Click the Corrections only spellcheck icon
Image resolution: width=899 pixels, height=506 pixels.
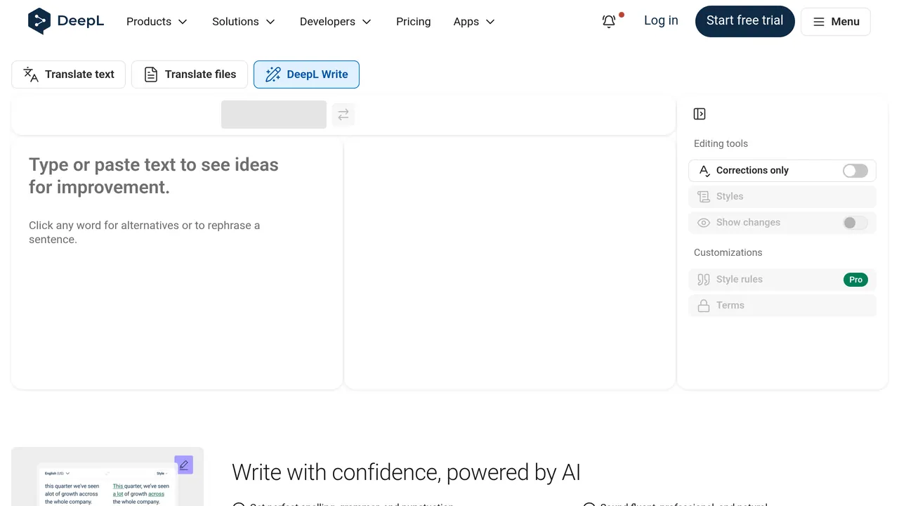click(704, 171)
